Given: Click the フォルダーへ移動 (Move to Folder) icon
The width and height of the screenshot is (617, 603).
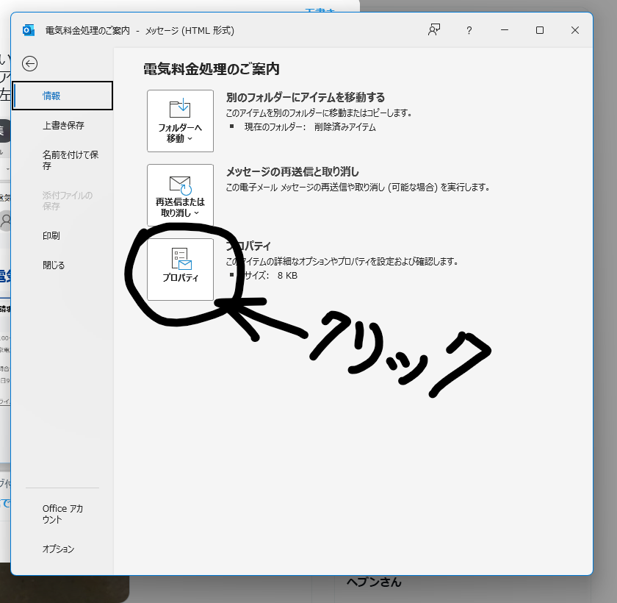Looking at the screenshot, I should pyautogui.click(x=180, y=116).
